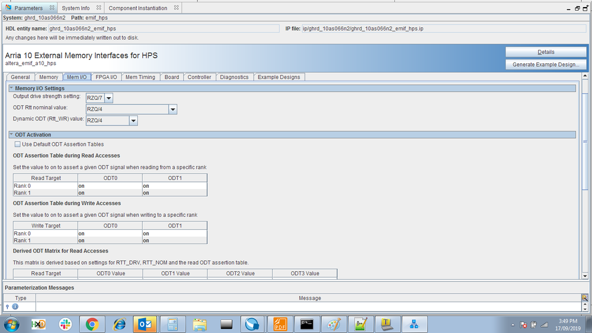Click Generate Example Design button
592x333 pixels.
pyautogui.click(x=546, y=65)
